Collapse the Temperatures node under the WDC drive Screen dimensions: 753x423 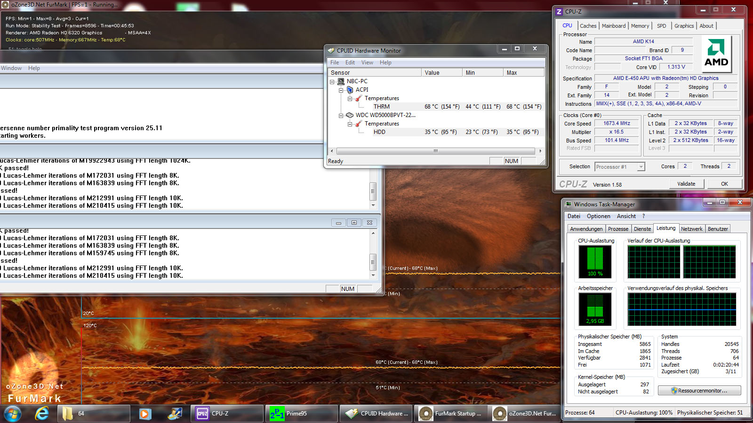pos(350,124)
